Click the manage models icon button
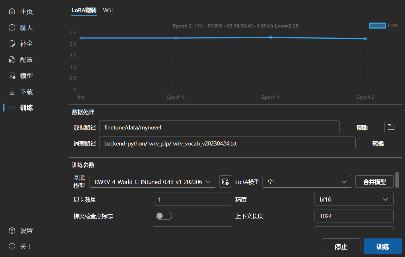This screenshot has height=257, width=405. pos(226,182)
